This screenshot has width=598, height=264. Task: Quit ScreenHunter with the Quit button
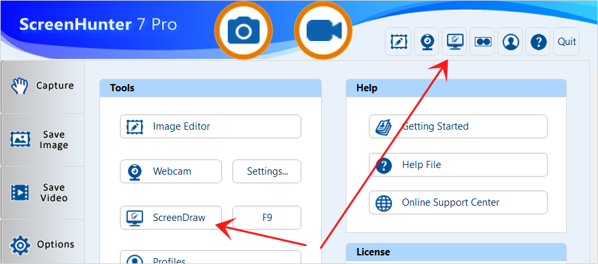click(566, 42)
